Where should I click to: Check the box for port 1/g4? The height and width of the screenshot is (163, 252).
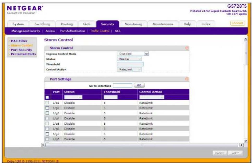47,118
